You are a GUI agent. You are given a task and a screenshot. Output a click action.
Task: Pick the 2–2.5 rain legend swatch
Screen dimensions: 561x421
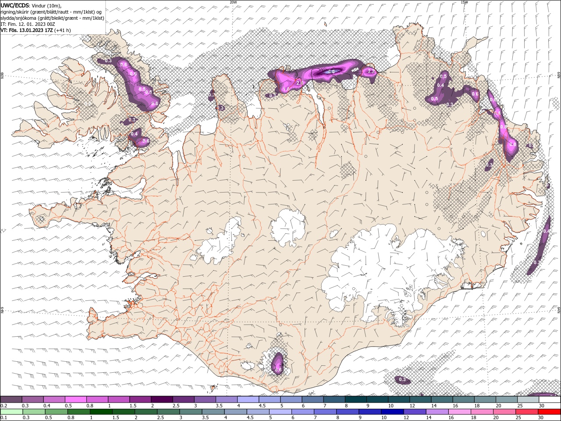click(x=146, y=412)
